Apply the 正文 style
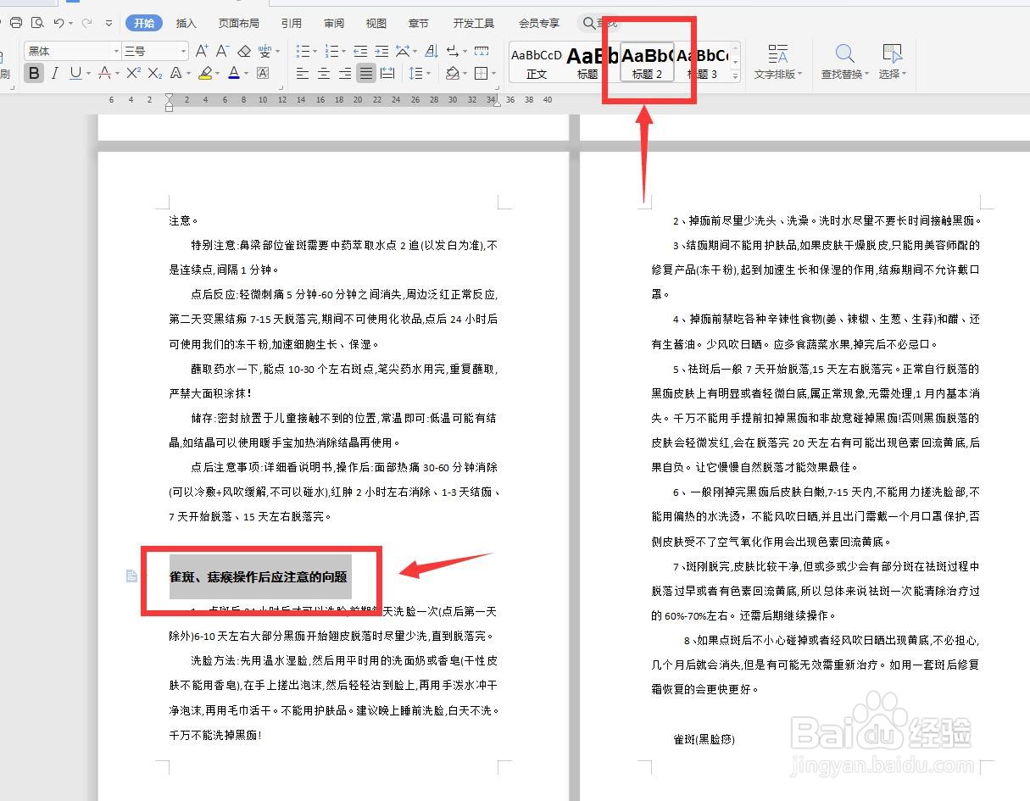 (x=537, y=63)
